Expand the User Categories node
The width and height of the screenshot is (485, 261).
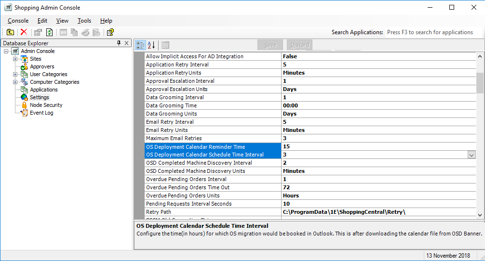point(15,74)
